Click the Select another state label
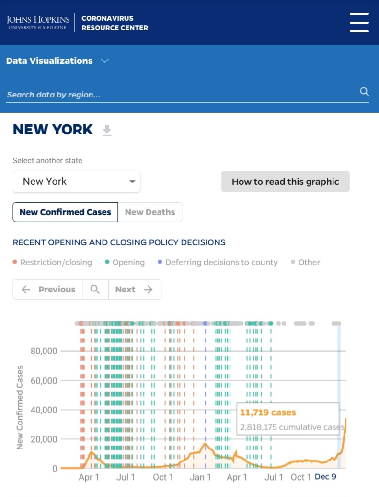The height and width of the screenshot is (497, 379). tap(47, 161)
